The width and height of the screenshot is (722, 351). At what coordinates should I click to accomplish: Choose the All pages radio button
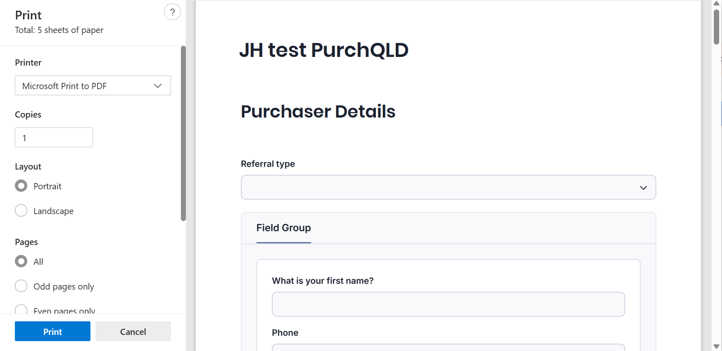21,261
